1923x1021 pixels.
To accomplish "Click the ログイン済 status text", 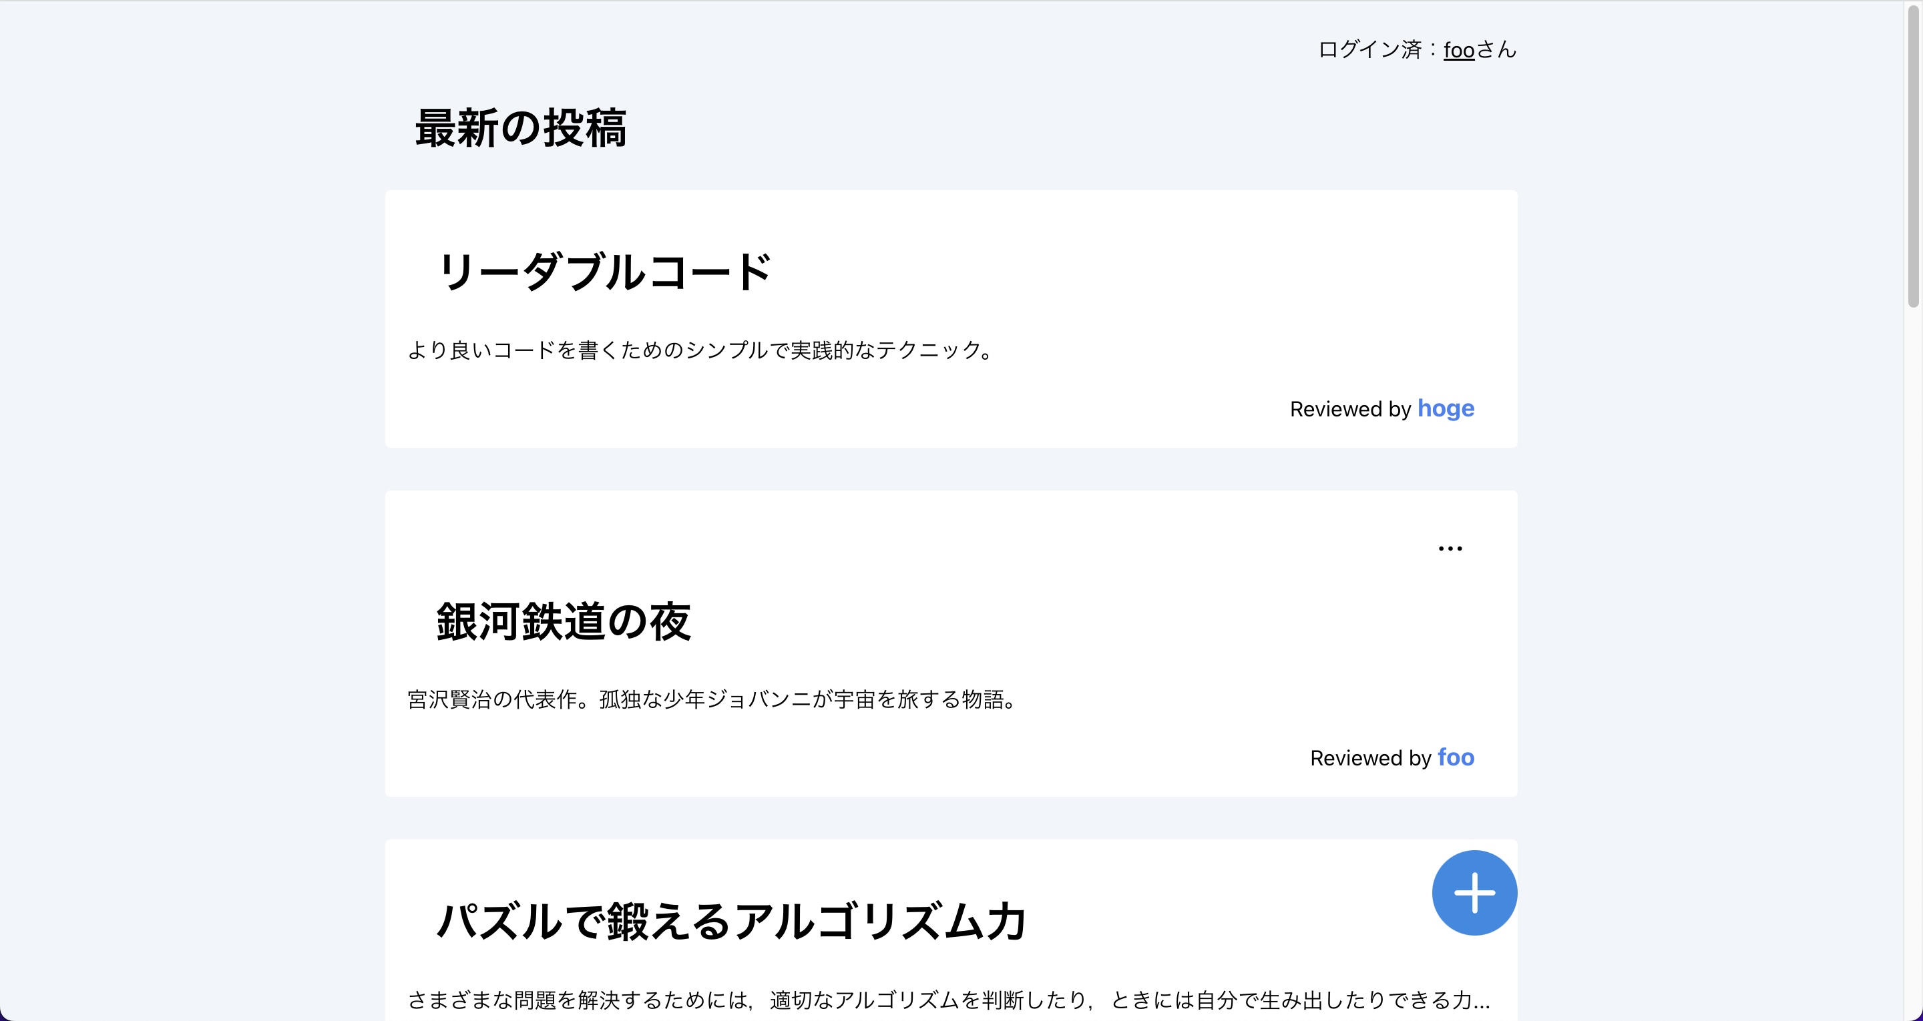I will point(1417,50).
